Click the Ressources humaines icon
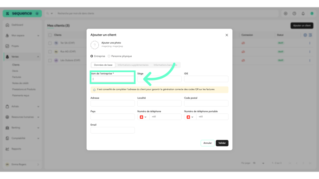 click(x=7, y=117)
